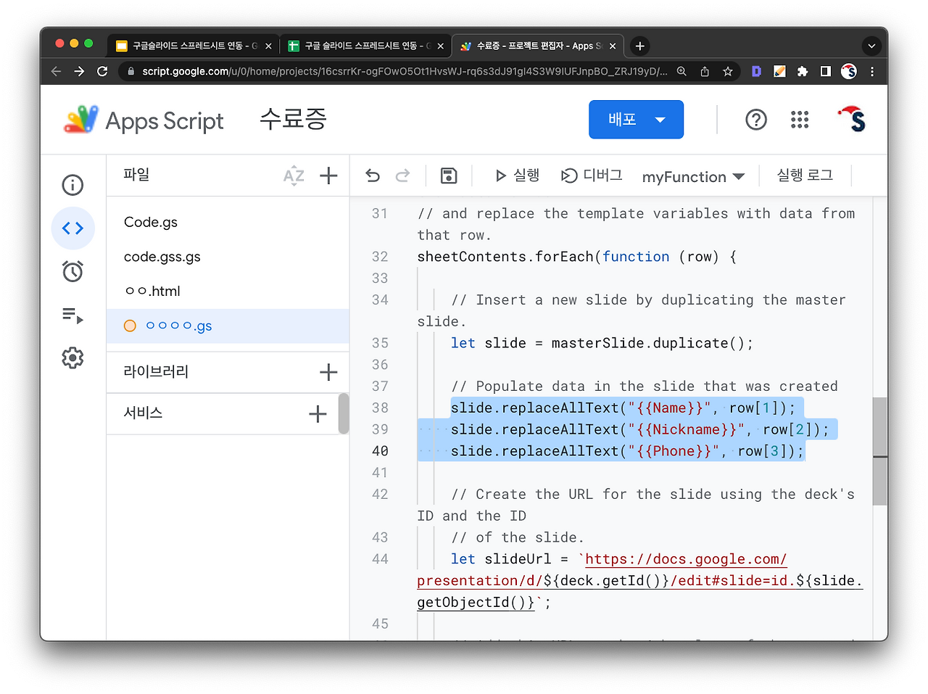The width and height of the screenshot is (928, 694).
Task: Add a library with plus icon
Action: pos(328,372)
